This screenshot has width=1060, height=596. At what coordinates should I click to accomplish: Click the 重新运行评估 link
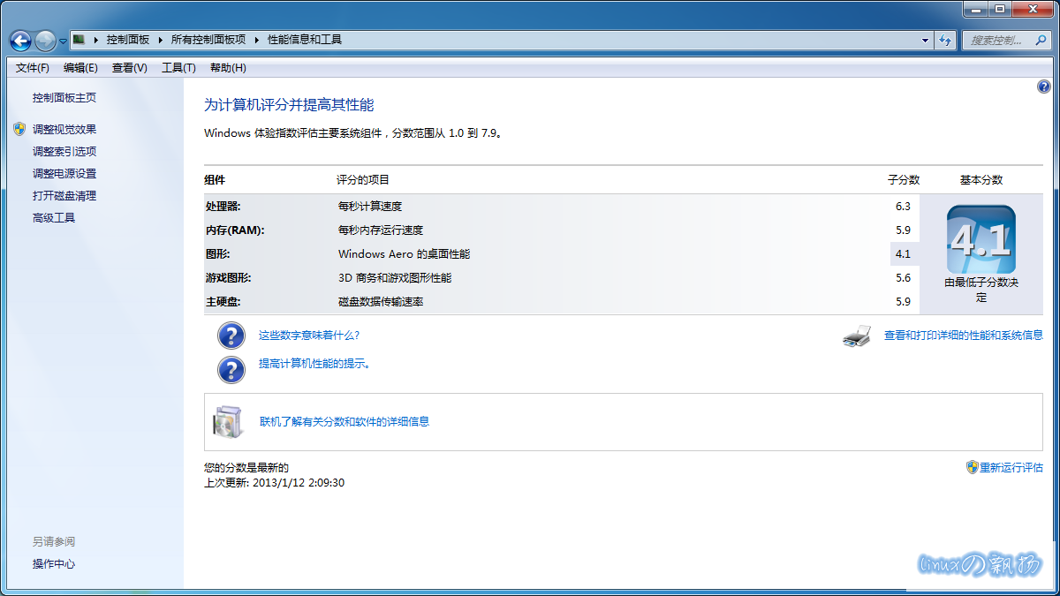(x=1011, y=468)
